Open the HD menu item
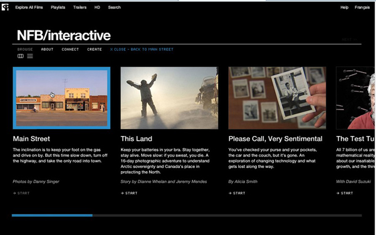The height and width of the screenshot is (235, 376). pos(97,8)
